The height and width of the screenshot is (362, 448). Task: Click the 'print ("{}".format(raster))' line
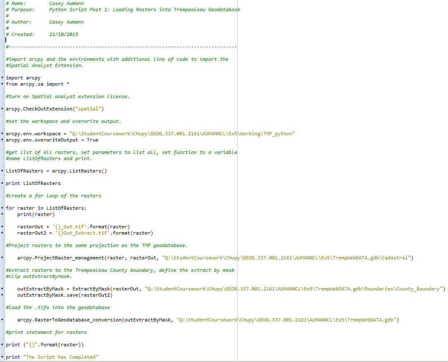[45, 345]
